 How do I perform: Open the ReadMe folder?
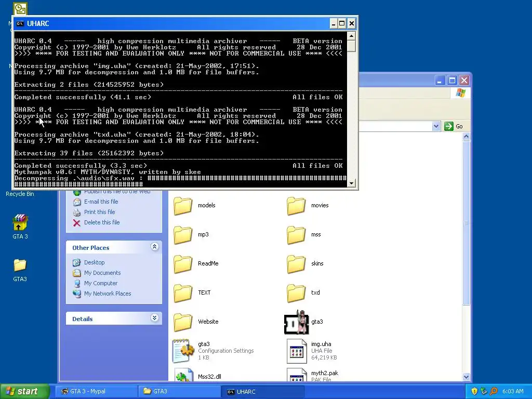[183, 263]
